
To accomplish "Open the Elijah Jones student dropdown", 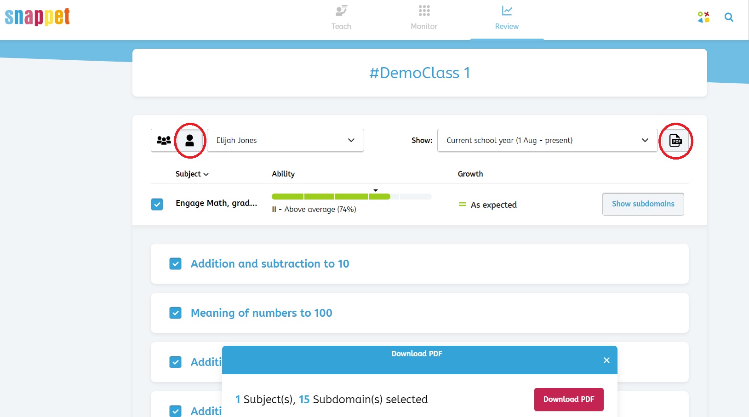I will point(285,140).
